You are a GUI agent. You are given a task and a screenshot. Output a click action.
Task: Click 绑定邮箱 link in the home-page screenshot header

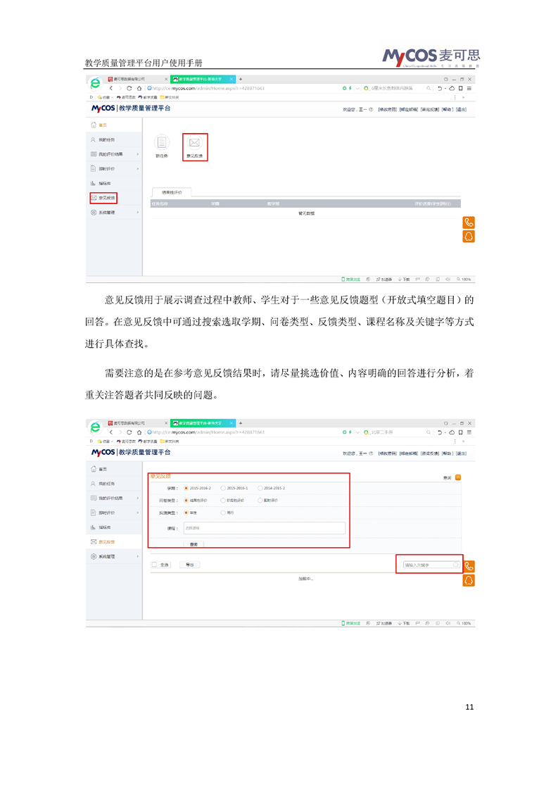[x=409, y=109]
